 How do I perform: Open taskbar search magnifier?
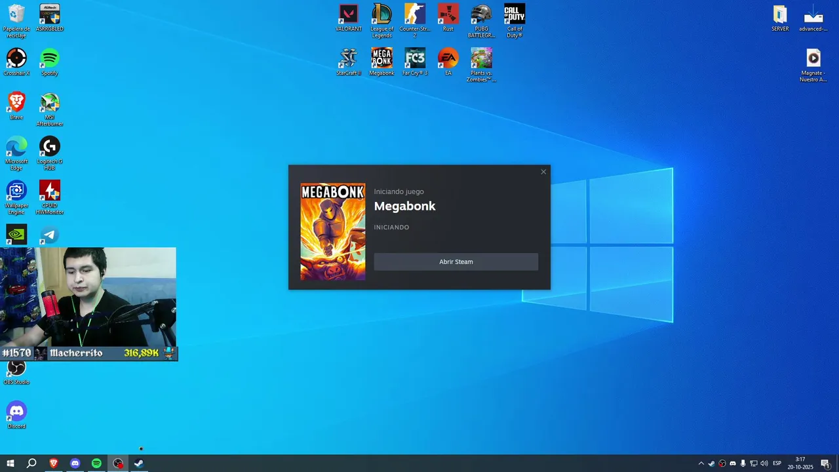[31, 463]
